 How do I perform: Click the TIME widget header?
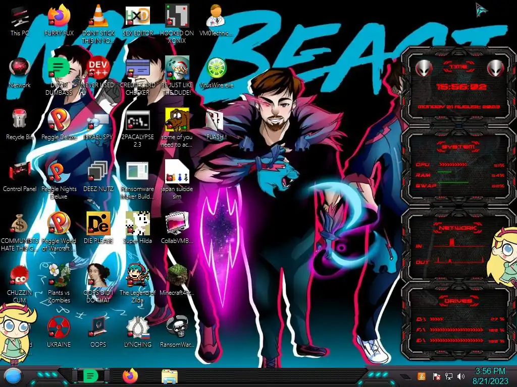[458, 67]
